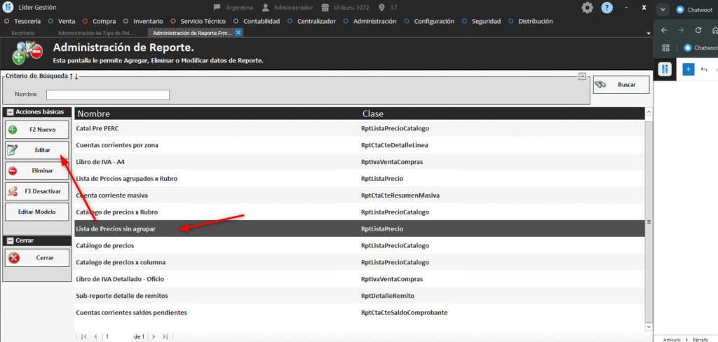
Task: Collapse the Acciones básicas section
Action: (x=10, y=112)
